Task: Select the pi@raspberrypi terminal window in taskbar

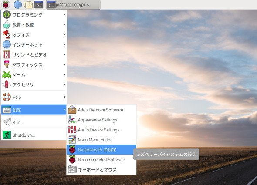Action: coord(73,5)
